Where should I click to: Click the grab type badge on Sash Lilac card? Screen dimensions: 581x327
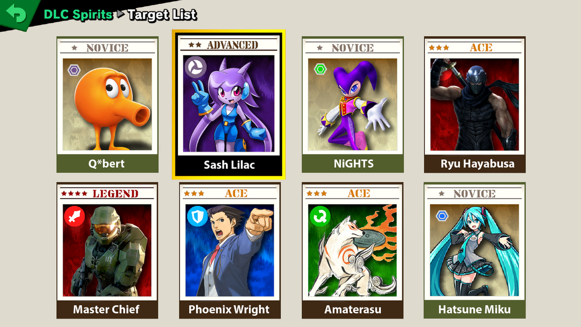point(195,67)
